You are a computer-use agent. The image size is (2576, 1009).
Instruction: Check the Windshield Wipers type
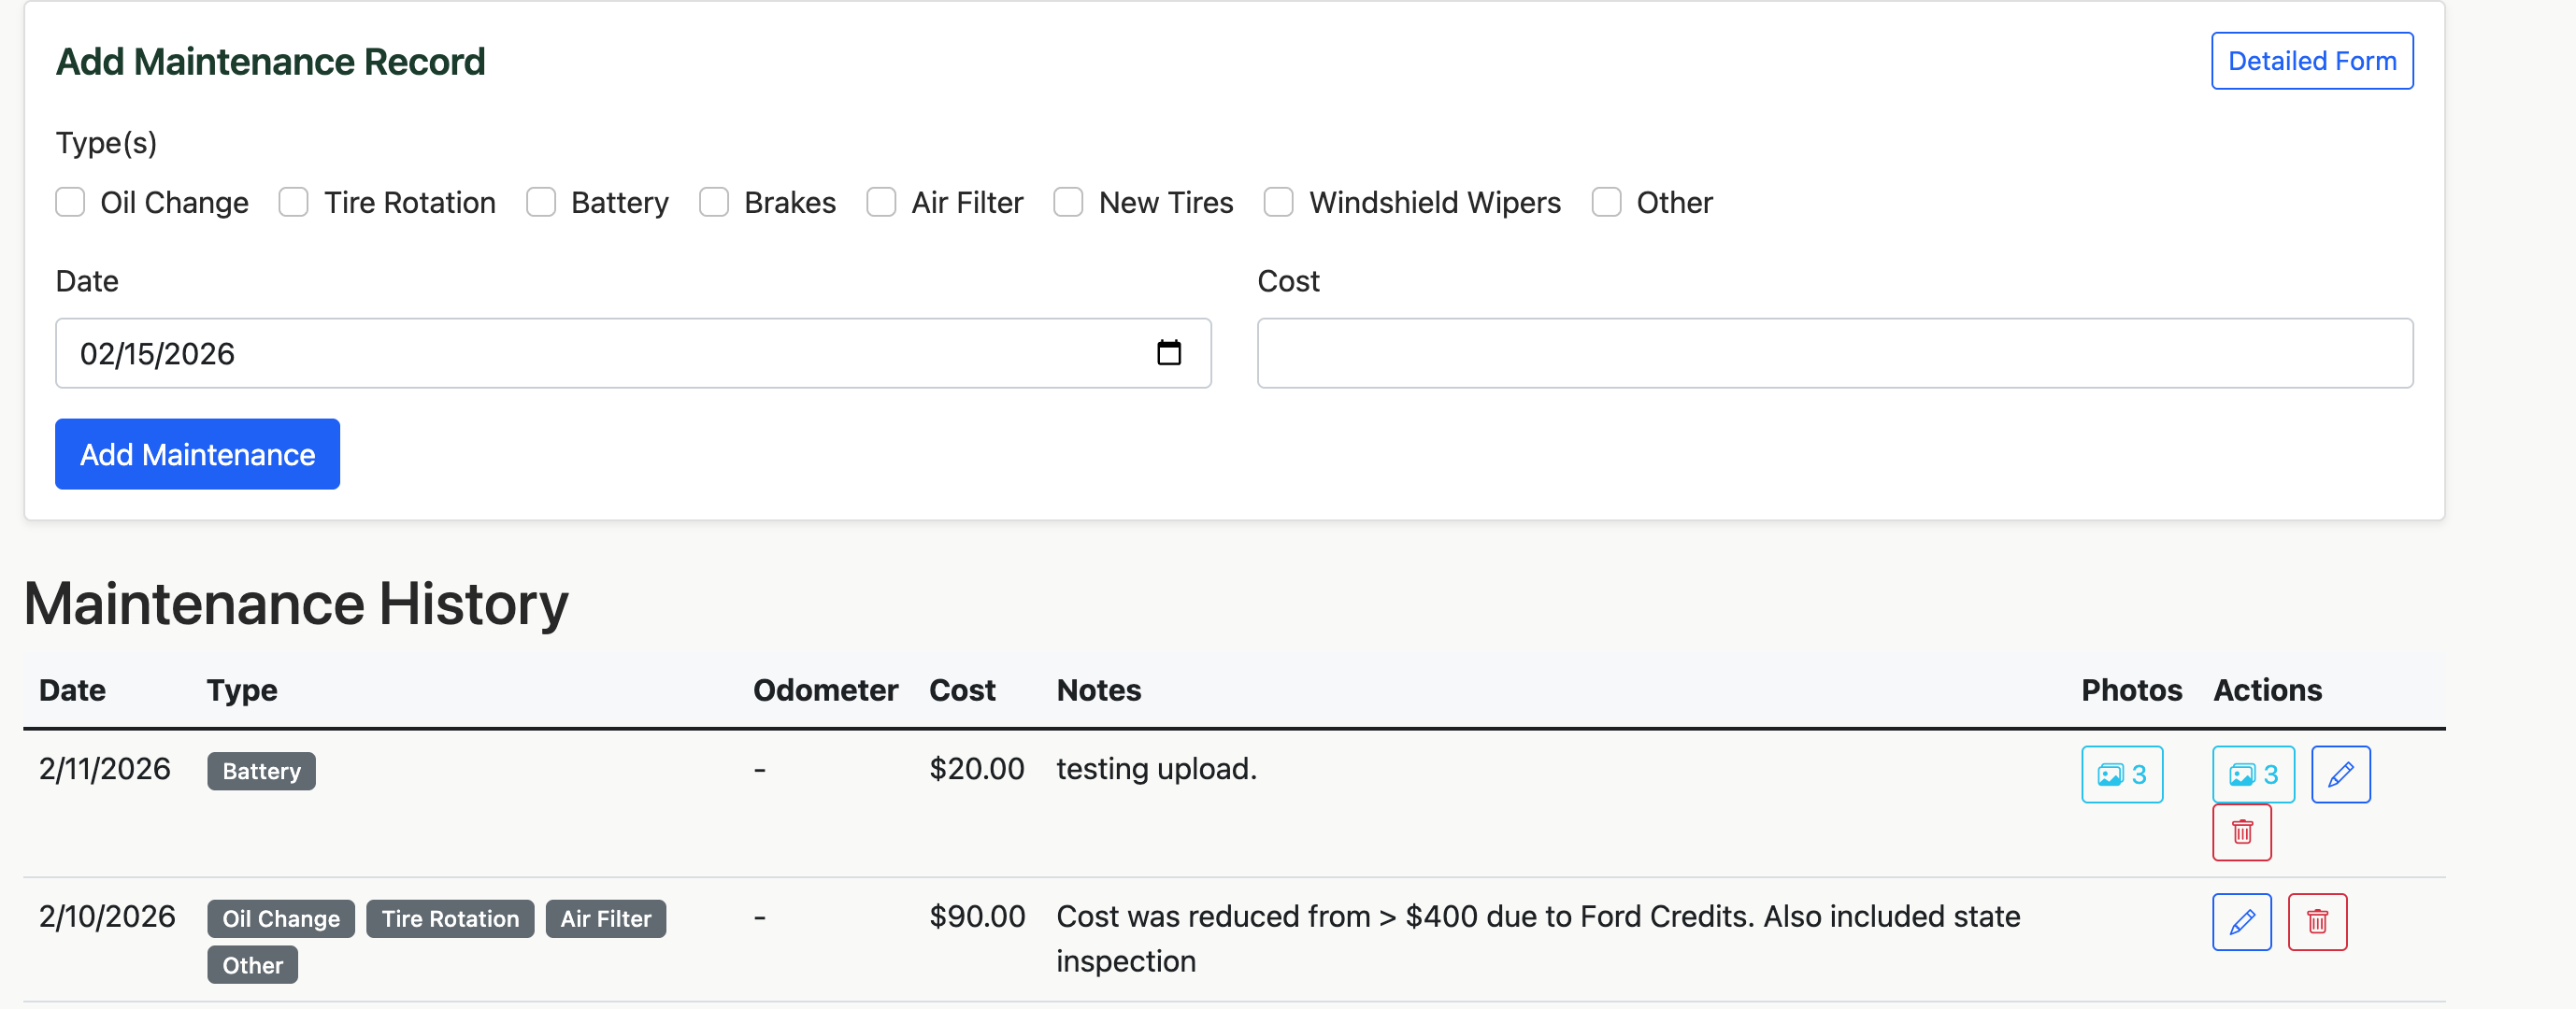(x=1278, y=202)
